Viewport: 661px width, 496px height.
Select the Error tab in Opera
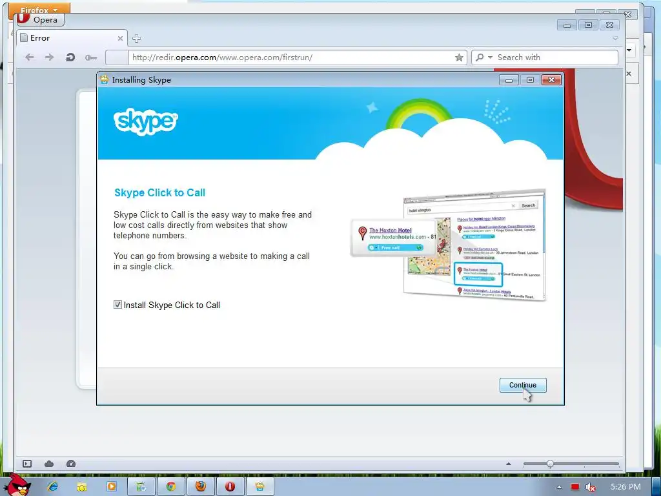[72, 38]
